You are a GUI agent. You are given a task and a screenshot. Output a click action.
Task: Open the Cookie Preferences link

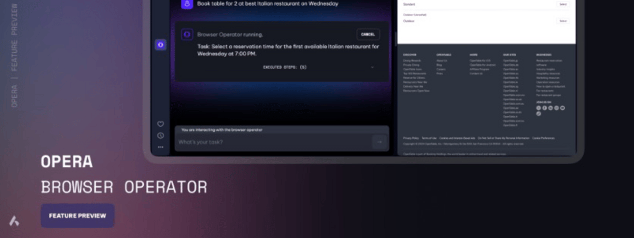543,138
